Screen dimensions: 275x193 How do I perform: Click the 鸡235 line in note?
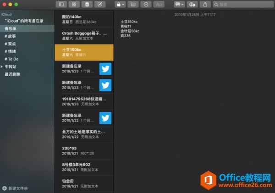point(126,36)
